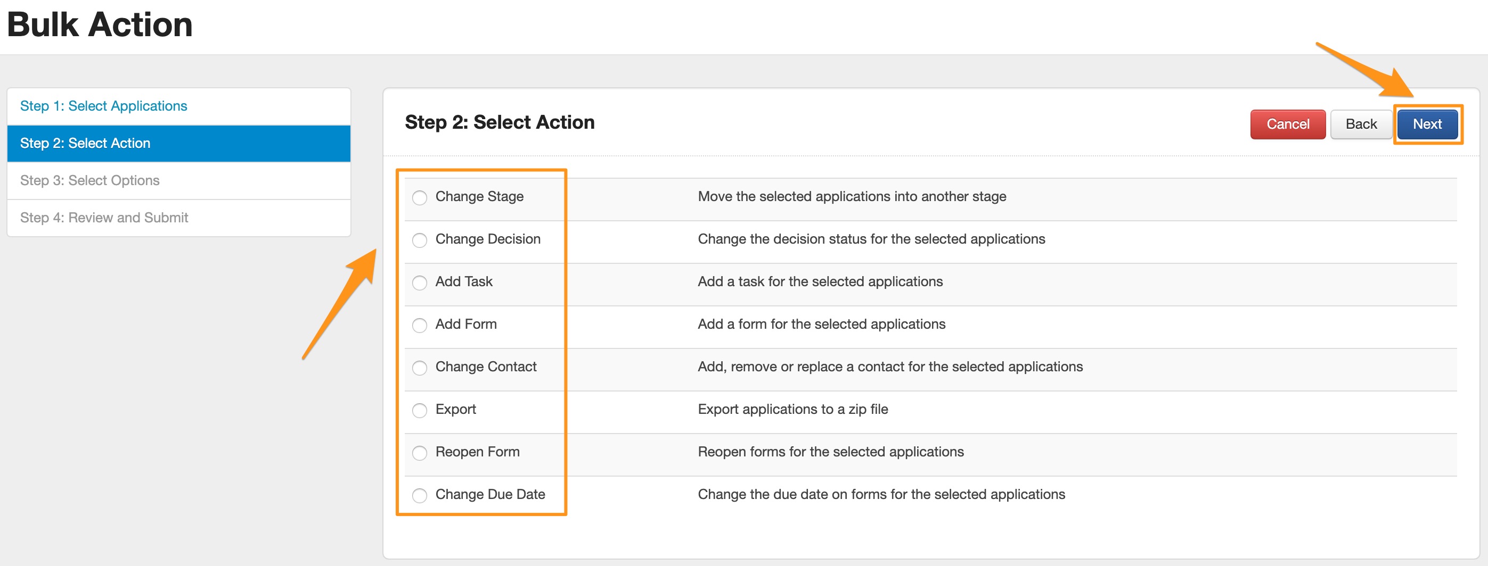Select the Reopen Form radio button
The image size is (1488, 566).
pyautogui.click(x=419, y=453)
